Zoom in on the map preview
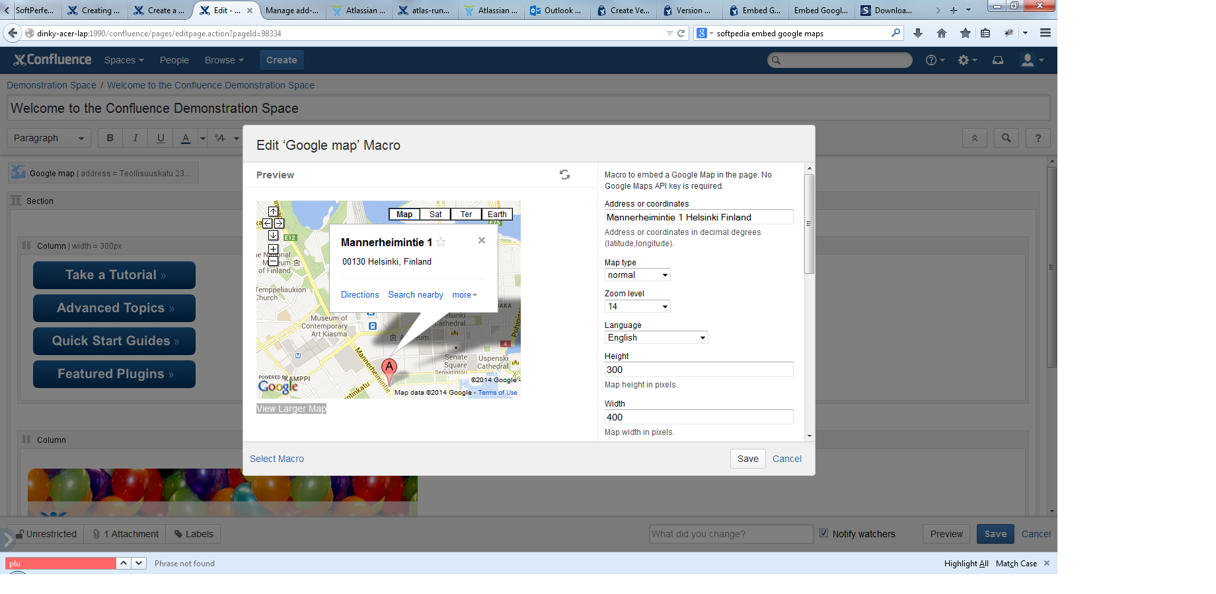The image size is (1216, 594). click(273, 249)
